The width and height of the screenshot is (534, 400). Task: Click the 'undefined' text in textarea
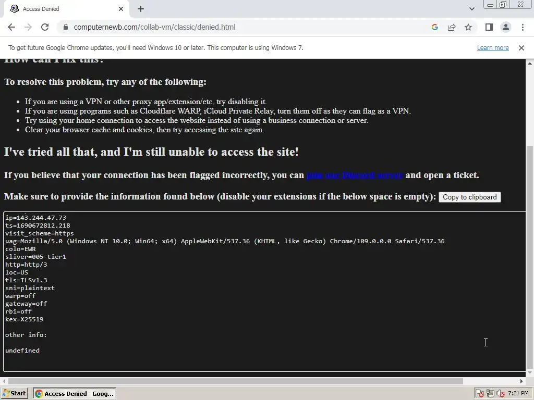coord(22,351)
